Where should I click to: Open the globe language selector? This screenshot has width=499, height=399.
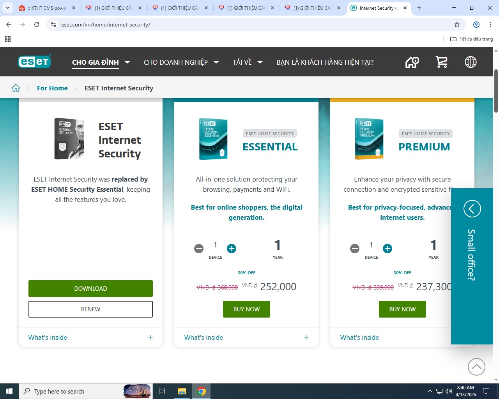pyautogui.click(x=471, y=62)
